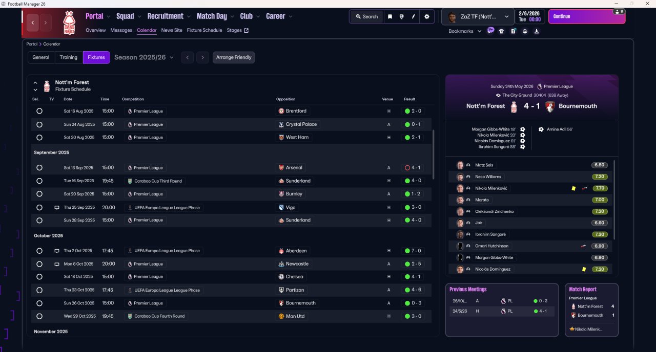Screen dimensions: 656x352
Task: Select the Vigo fixture radio button
Action: coord(39,208)
